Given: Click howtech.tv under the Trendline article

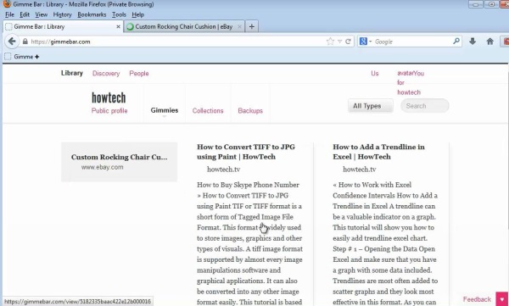Looking at the screenshot, I should 359,169.
